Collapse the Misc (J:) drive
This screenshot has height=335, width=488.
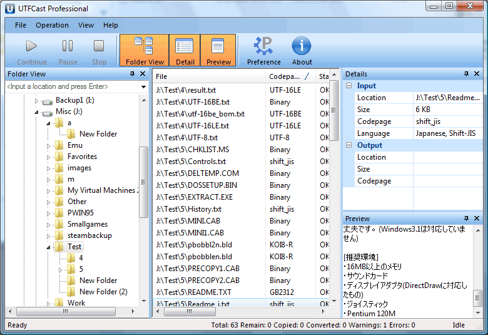coord(36,112)
